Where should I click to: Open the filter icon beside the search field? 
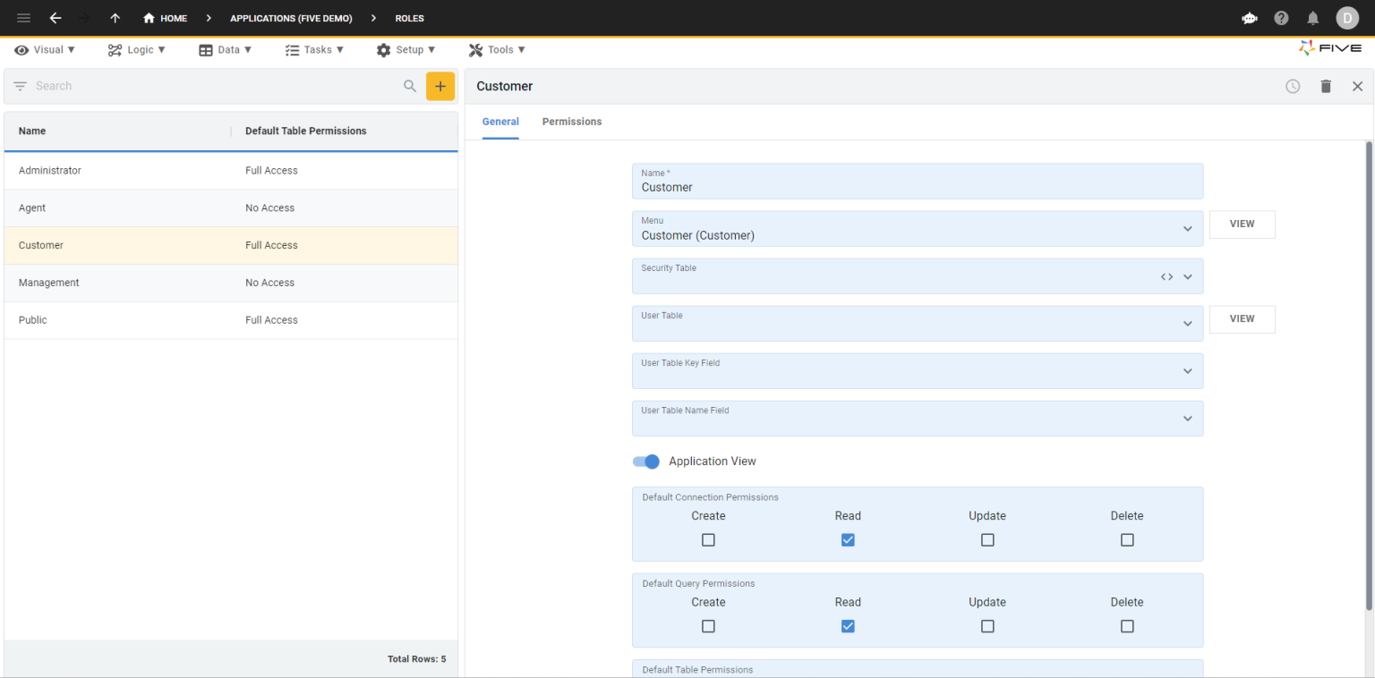coord(19,86)
